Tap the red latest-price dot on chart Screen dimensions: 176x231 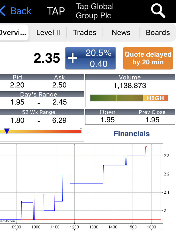146,147
